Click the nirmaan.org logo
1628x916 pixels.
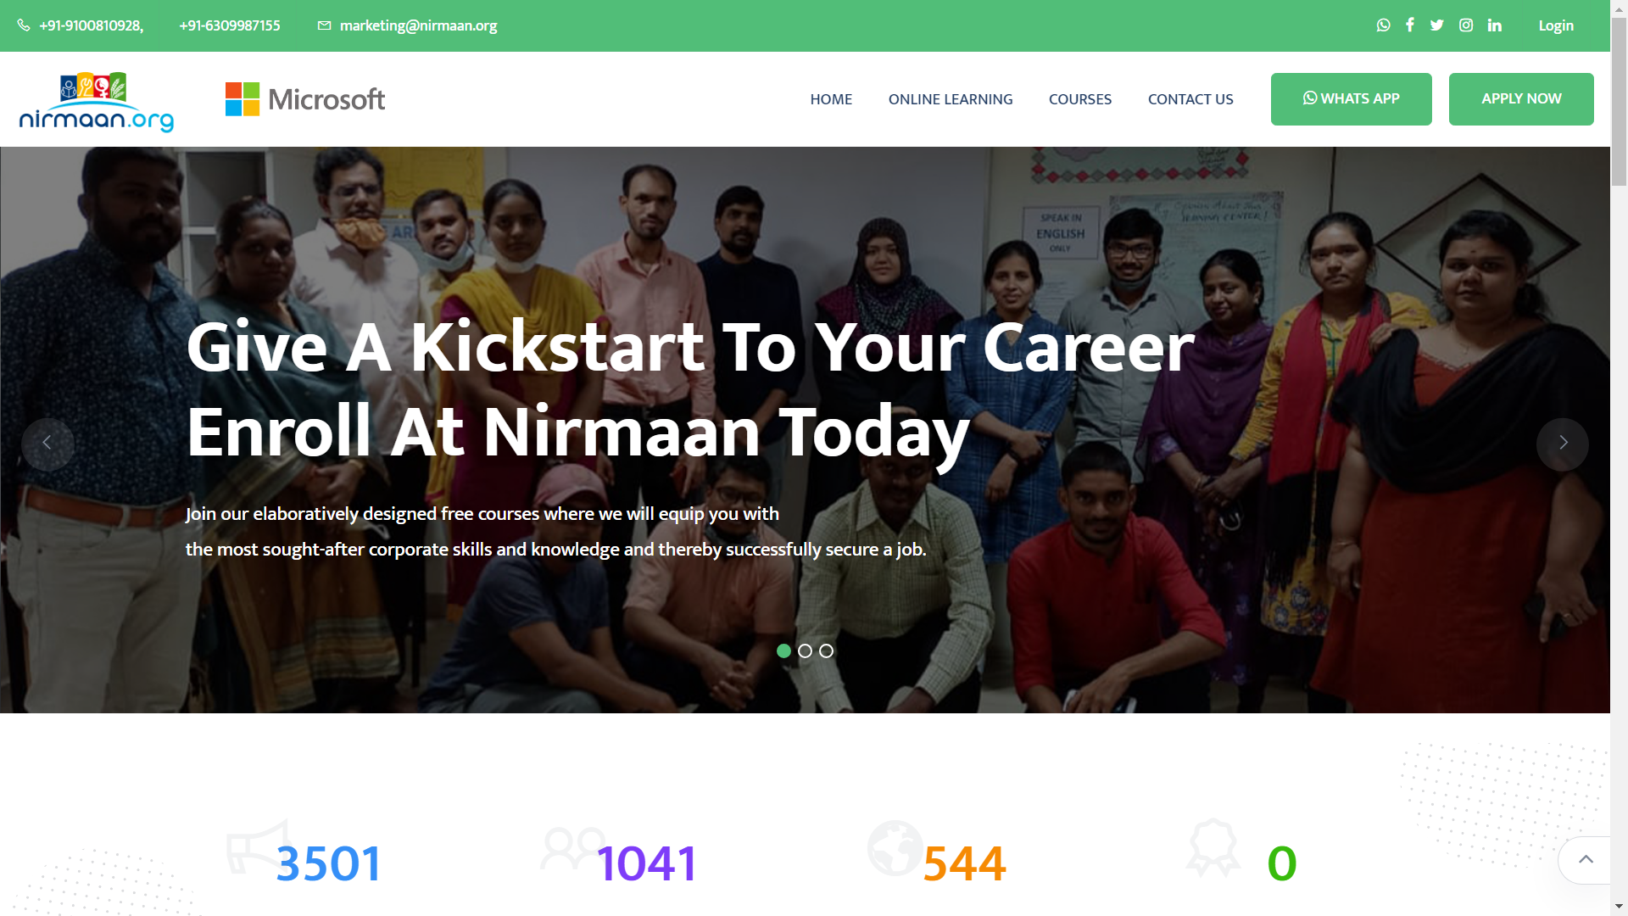pos(96,102)
